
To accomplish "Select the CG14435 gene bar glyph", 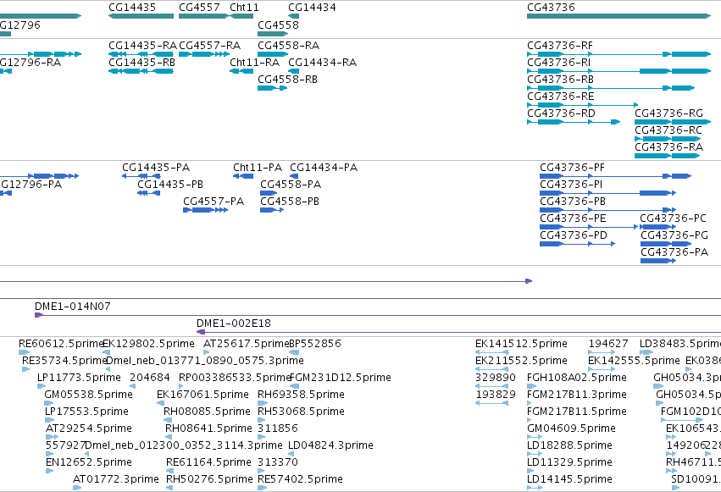I will click(x=141, y=16).
